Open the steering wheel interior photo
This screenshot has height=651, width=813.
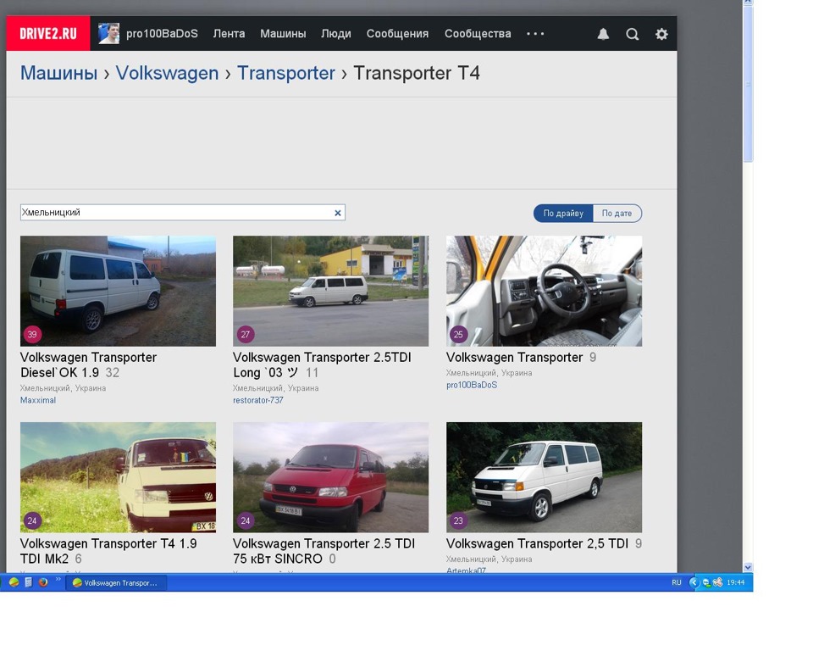tap(544, 292)
